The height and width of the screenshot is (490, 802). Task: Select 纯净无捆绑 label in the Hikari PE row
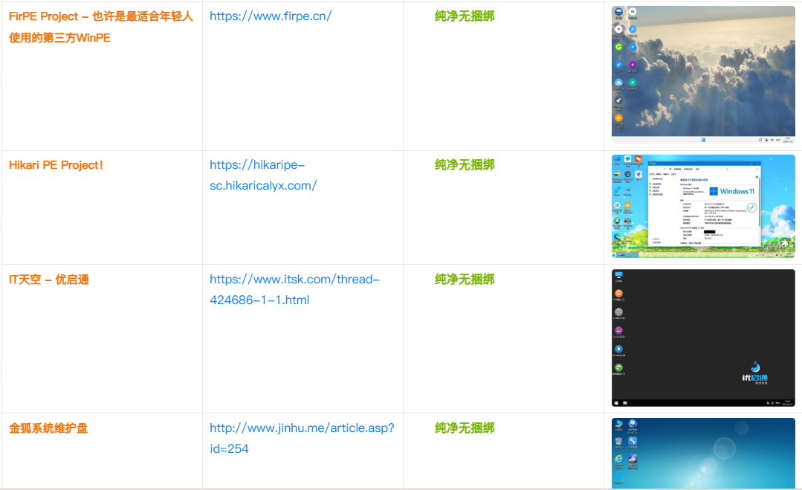(x=465, y=165)
